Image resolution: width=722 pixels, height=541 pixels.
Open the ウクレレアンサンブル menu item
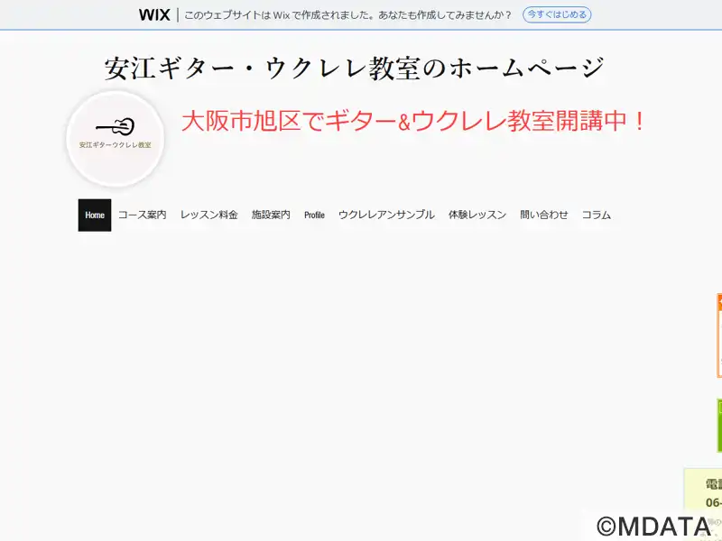pos(386,215)
